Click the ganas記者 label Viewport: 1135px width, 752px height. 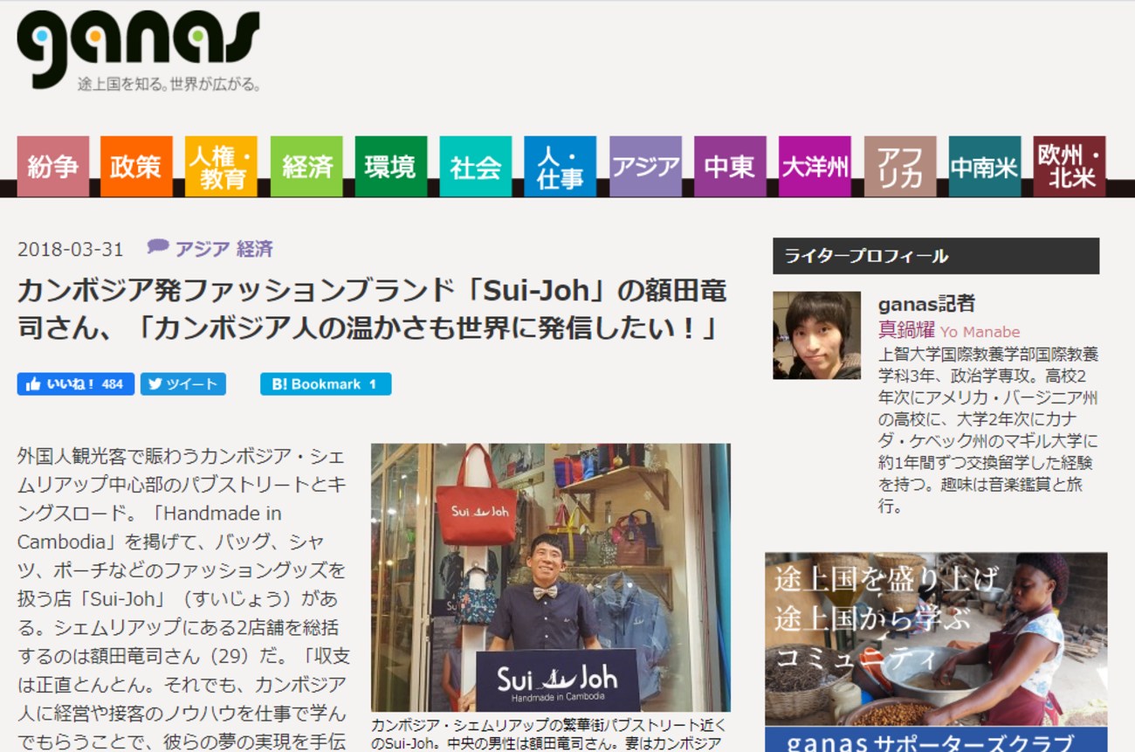point(926,304)
